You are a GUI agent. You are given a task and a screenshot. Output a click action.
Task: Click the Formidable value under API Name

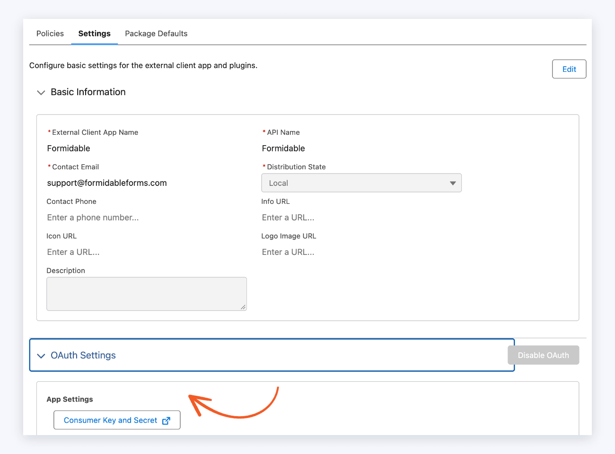pos(283,148)
